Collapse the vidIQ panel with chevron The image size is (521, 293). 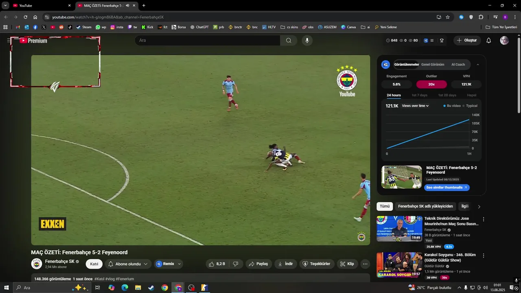pos(478,64)
